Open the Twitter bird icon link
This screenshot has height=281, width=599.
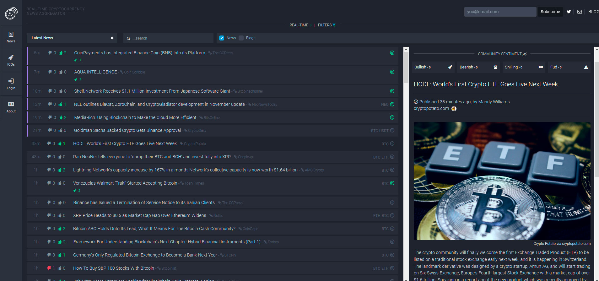(x=569, y=12)
